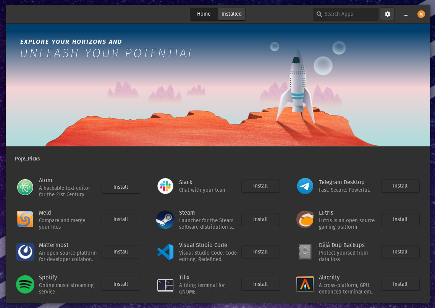This screenshot has width=435, height=308.
Task: Click the "Atom" app name
Action: [45, 180]
